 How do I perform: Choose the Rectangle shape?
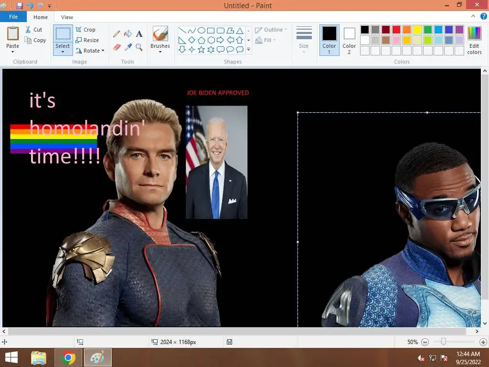click(211, 30)
